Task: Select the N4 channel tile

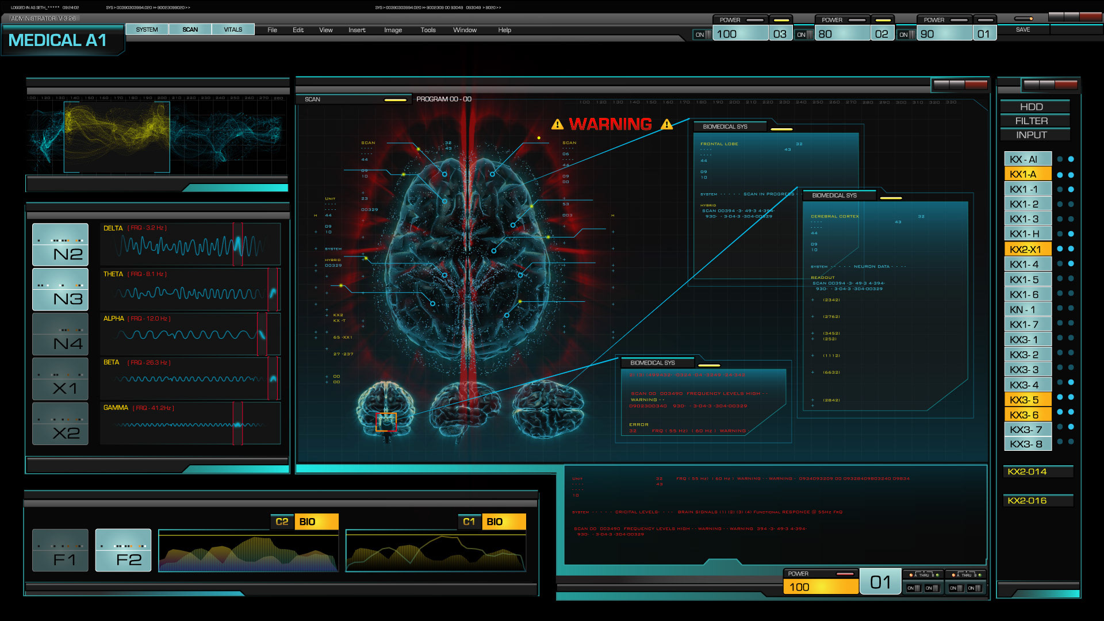Action: coord(60,335)
